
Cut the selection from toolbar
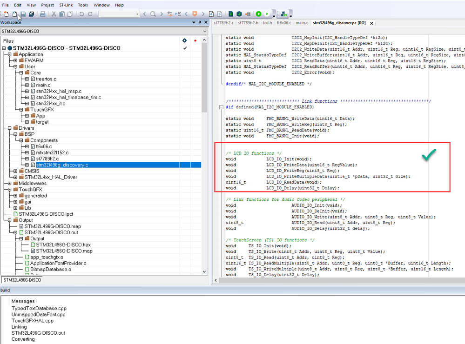[54, 14]
